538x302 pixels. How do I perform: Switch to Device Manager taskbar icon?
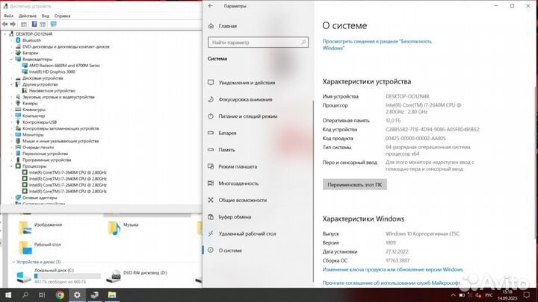[x=95, y=295]
